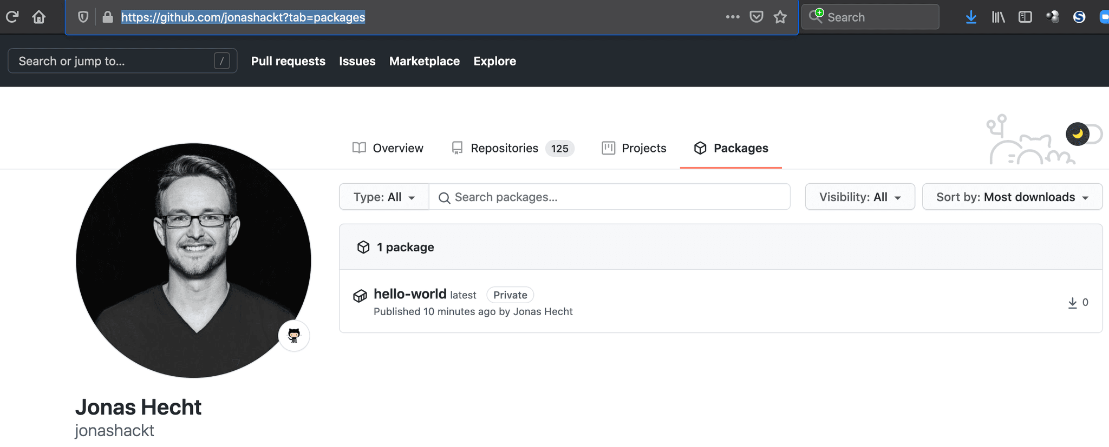
Task: Expand the Type: All dropdown
Action: point(384,197)
